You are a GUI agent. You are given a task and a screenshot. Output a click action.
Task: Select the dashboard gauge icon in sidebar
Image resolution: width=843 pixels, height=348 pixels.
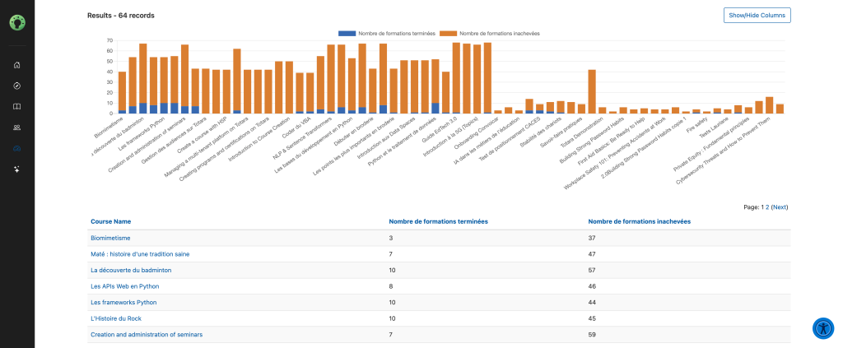coord(17,148)
